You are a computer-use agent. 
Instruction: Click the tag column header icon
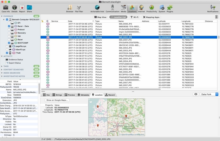(42, 21)
